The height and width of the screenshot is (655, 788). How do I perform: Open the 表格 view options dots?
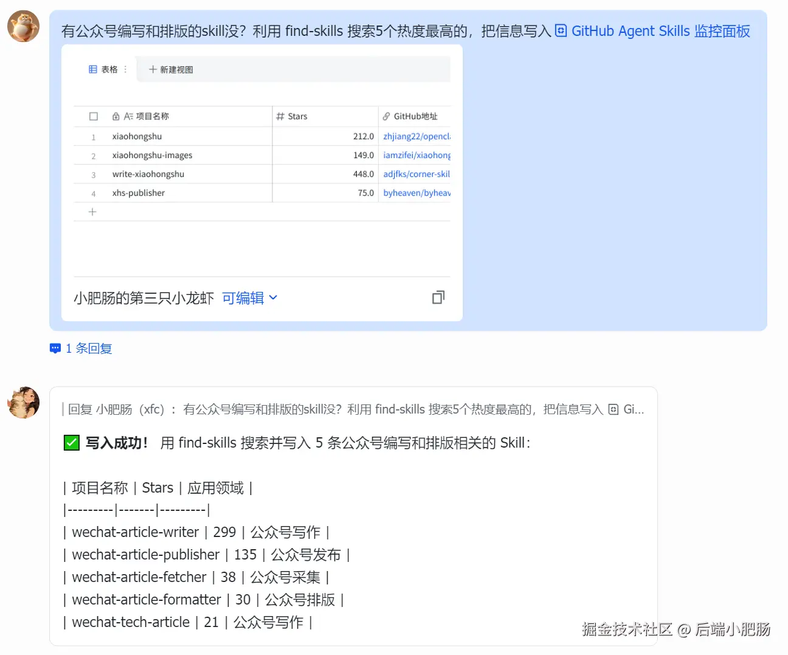(125, 69)
